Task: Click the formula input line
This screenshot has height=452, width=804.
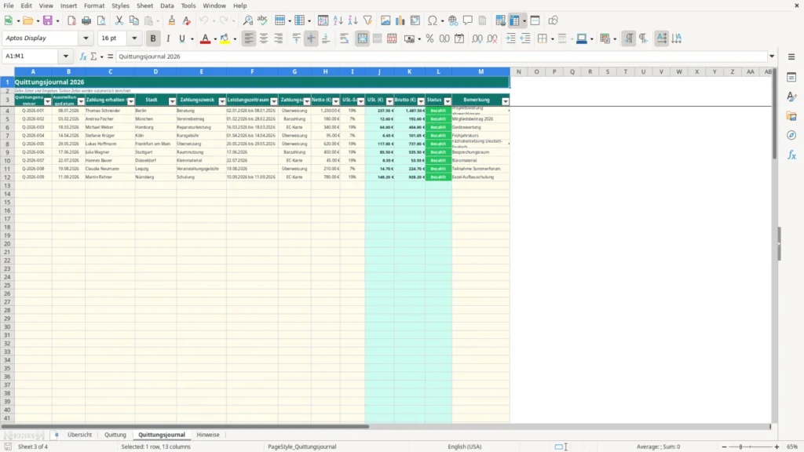Action: tap(441, 56)
